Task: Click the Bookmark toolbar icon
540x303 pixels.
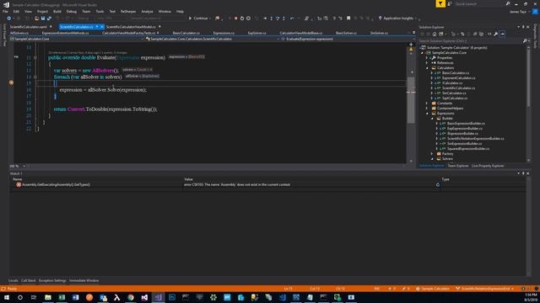Action: click(x=348, y=19)
